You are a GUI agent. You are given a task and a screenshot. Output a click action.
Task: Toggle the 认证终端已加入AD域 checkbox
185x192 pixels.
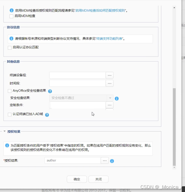10,114
